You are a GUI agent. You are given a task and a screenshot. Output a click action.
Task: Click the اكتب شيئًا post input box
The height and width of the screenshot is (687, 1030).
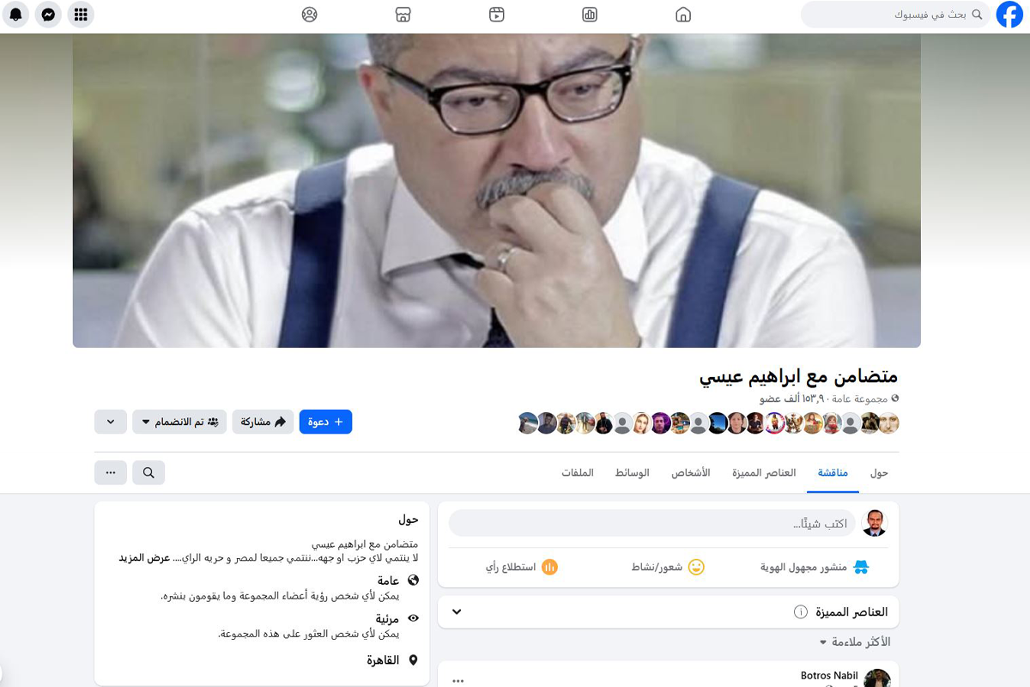tap(651, 523)
